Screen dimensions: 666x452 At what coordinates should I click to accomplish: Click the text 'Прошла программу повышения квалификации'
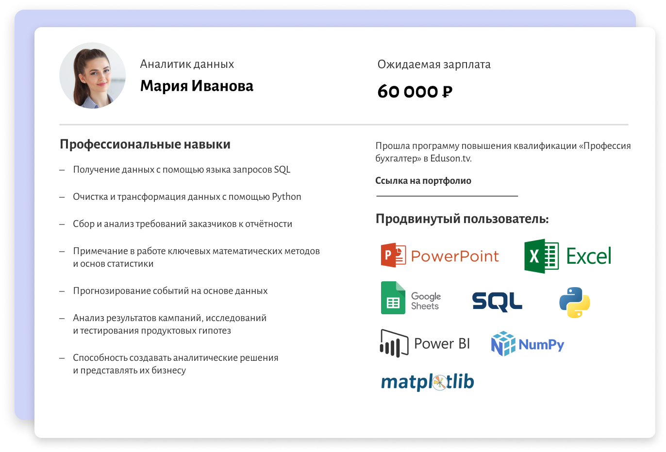click(x=476, y=146)
